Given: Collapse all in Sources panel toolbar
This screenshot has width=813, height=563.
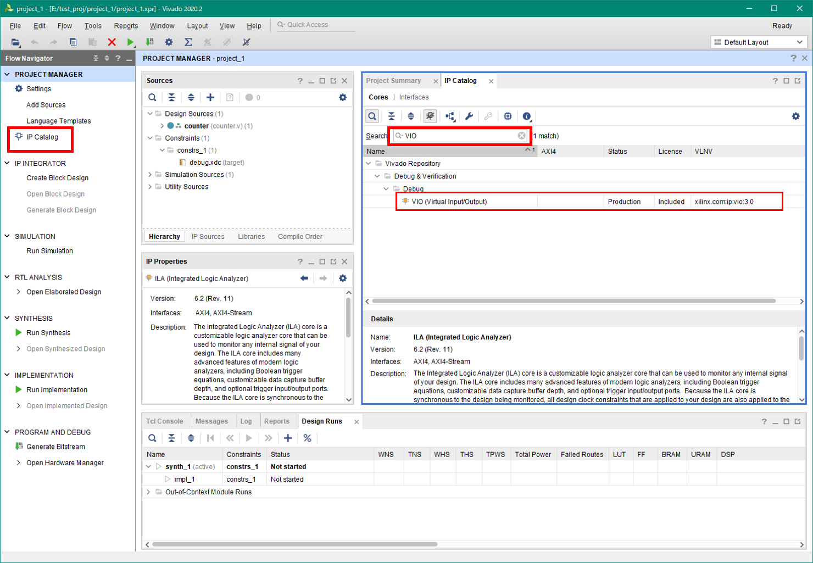Looking at the screenshot, I should 171,97.
